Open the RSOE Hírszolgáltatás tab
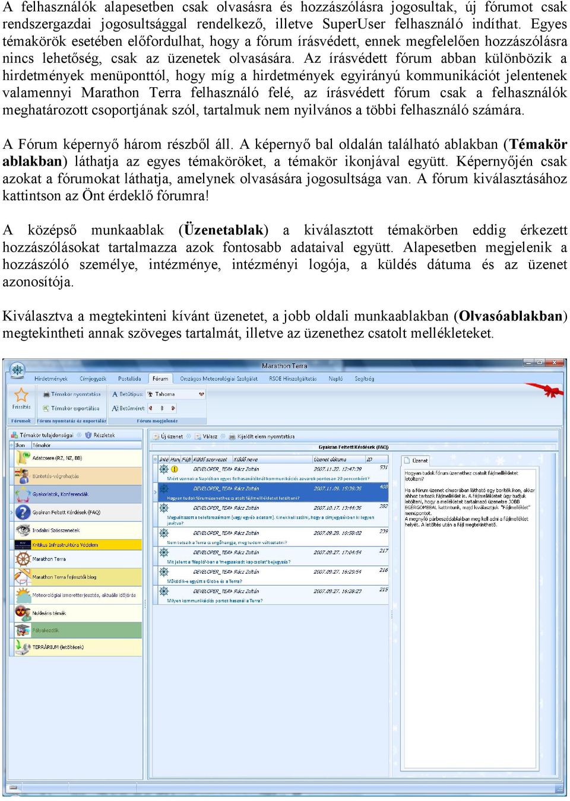The image size is (570, 801). click(x=293, y=379)
